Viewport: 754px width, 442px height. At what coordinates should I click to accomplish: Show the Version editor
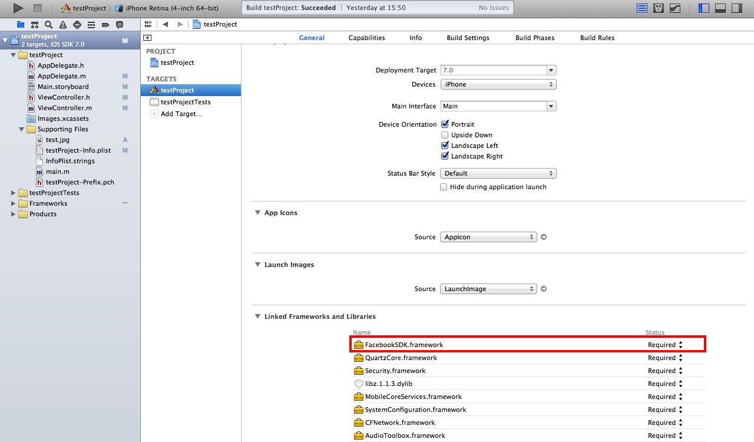pos(676,8)
